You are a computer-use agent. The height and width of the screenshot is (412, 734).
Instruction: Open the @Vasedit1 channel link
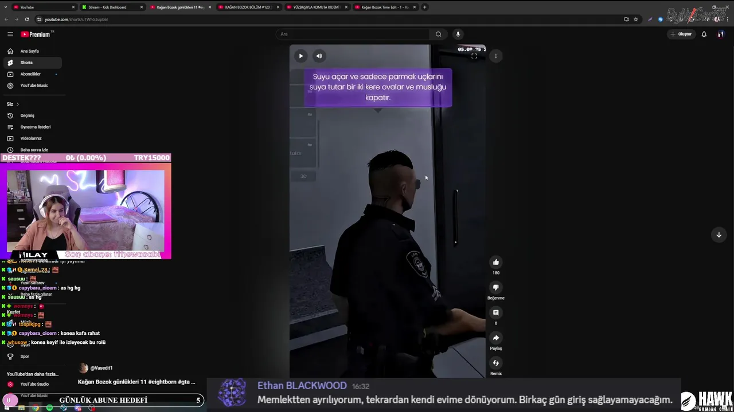click(101, 368)
